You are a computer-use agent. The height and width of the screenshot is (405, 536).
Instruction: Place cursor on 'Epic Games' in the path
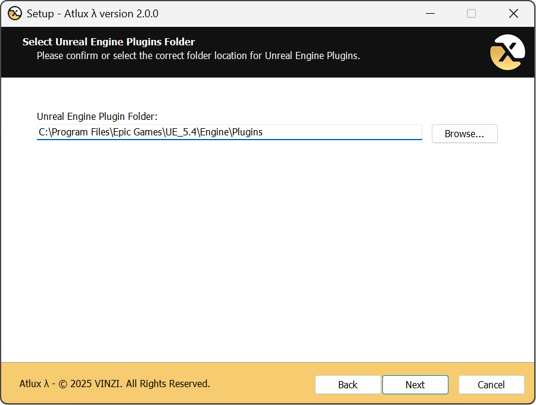(x=139, y=132)
